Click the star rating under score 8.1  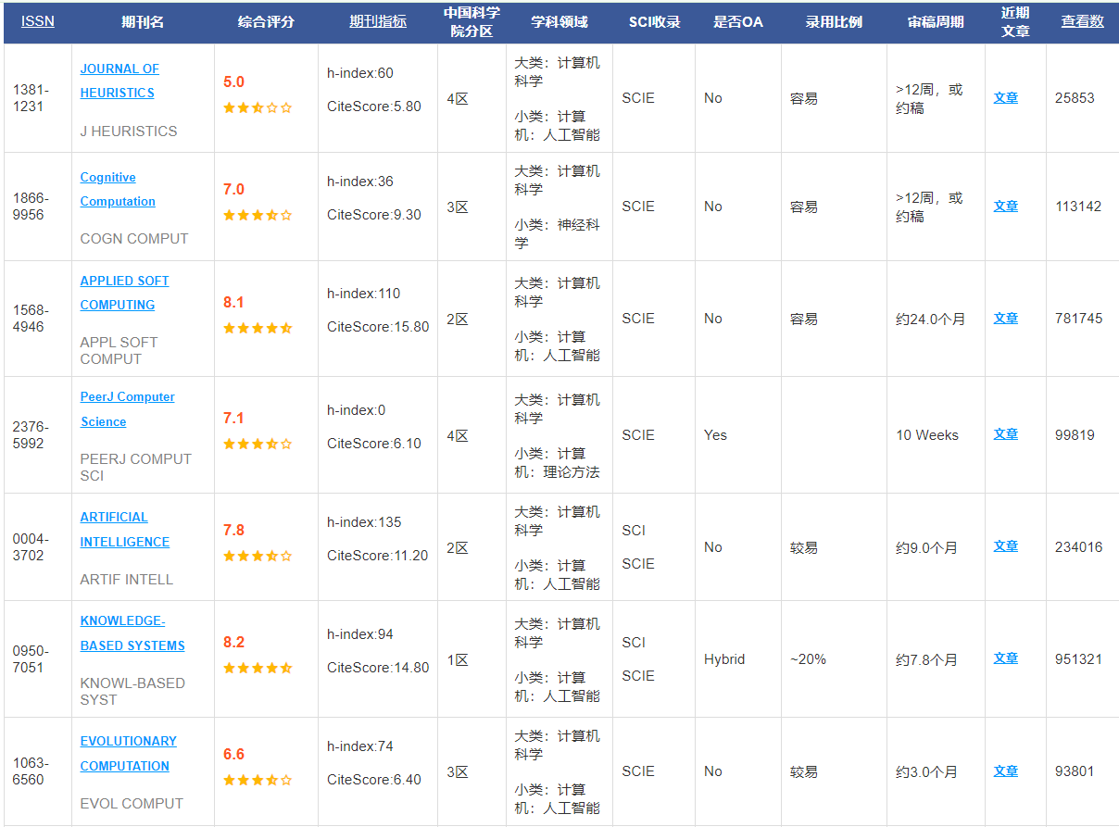tap(258, 328)
